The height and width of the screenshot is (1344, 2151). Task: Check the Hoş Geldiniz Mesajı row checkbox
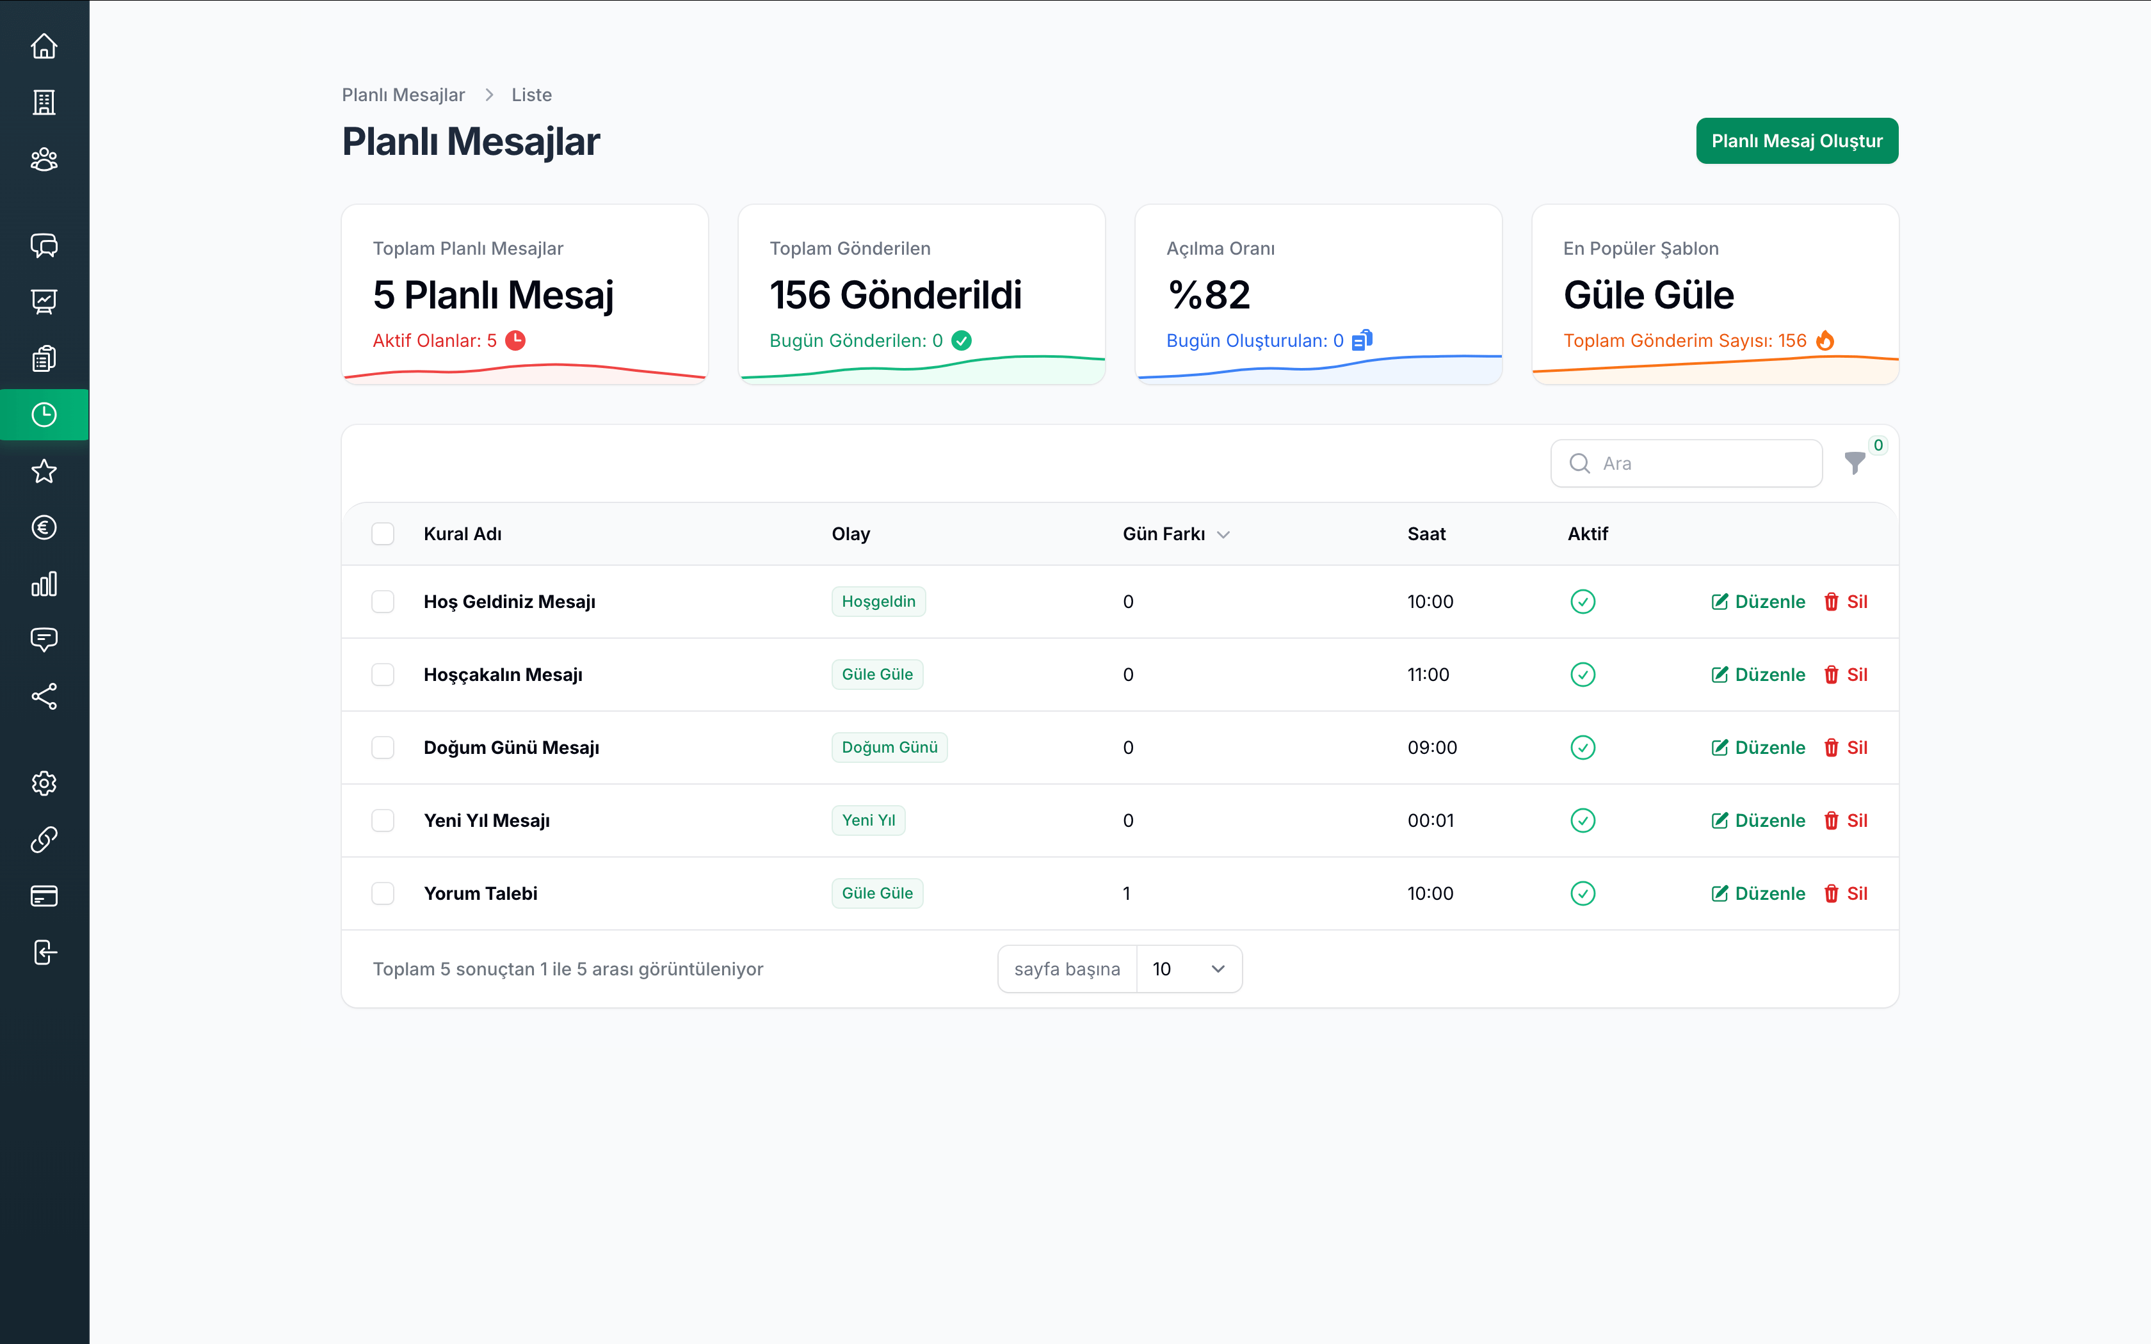click(x=383, y=602)
